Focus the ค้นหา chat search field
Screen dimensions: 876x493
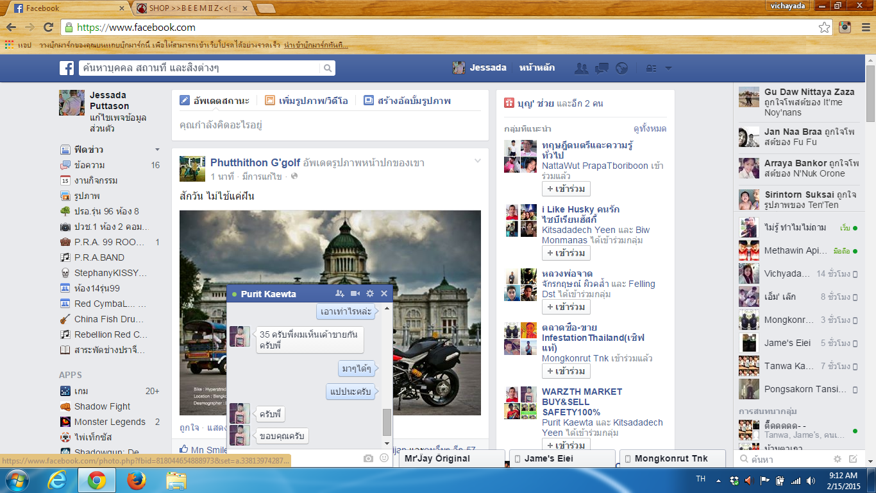point(782,459)
